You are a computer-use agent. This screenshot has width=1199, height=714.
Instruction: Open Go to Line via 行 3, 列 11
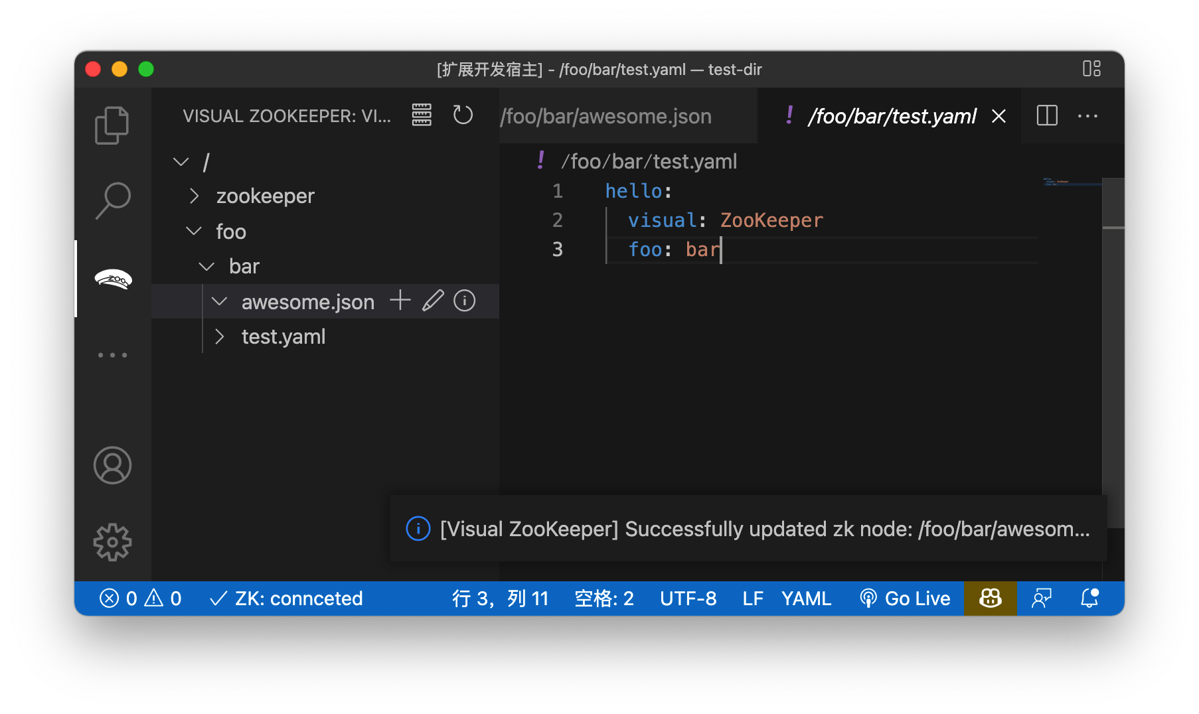click(501, 599)
